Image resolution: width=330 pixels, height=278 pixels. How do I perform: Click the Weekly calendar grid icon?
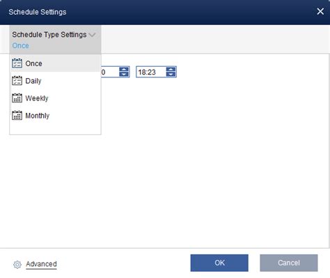tap(17, 98)
